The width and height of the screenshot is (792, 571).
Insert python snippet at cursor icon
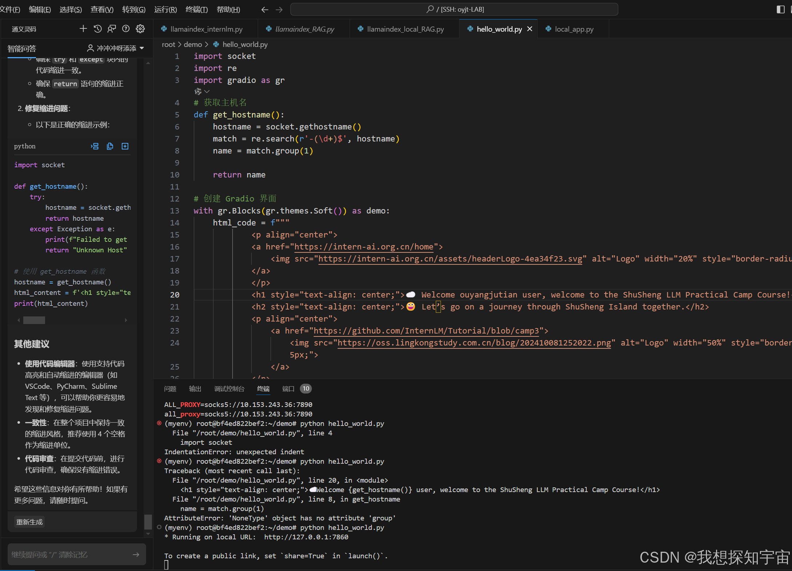[x=95, y=146]
